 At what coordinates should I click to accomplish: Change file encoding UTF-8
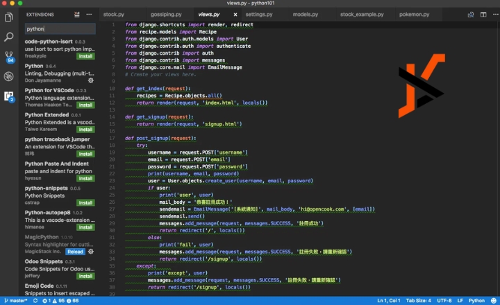(444, 301)
